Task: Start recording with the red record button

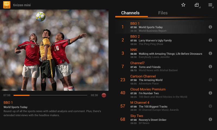Action: (x=104, y=95)
